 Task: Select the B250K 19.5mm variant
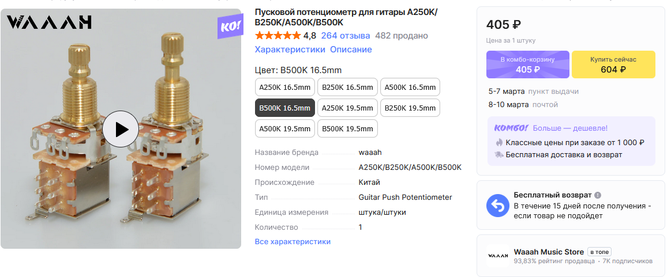tap(410, 108)
